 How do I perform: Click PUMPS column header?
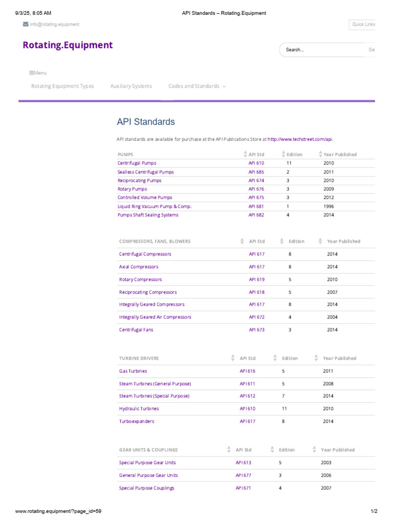pyautogui.click(x=125, y=155)
